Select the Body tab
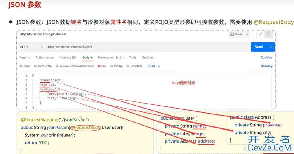Viewport: 294px width, 154px height. 87,57
